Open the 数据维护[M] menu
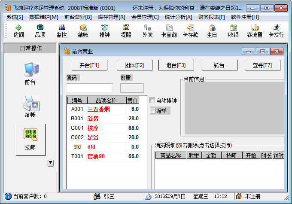The width and height of the screenshot is (292, 204). click(43, 17)
